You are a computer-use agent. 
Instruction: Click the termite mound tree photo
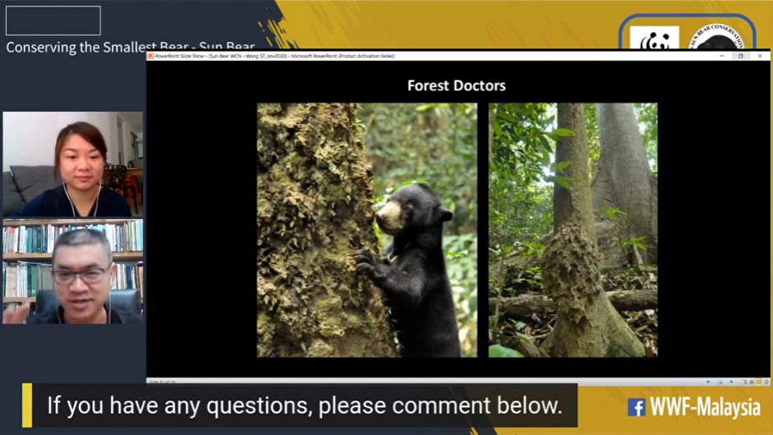click(x=573, y=230)
